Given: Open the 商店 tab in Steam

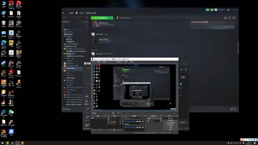Looking at the screenshot, I should click(71, 13).
